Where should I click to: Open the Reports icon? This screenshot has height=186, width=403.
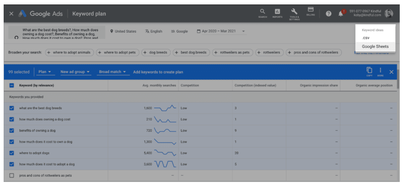coord(277,13)
